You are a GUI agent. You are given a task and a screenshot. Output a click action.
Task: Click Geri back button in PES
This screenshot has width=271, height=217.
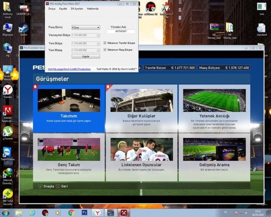(62, 186)
